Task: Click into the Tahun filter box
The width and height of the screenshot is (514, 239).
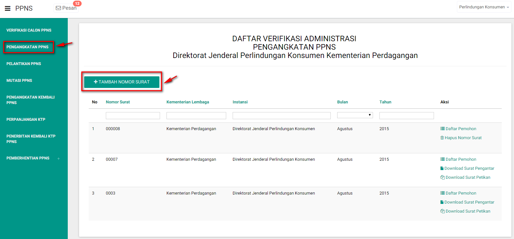Action: 406,116
